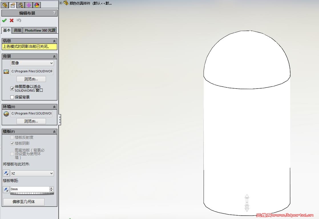Click 浏览 button under environment path
This screenshot has height=219, width=319.
[x=31, y=121]
